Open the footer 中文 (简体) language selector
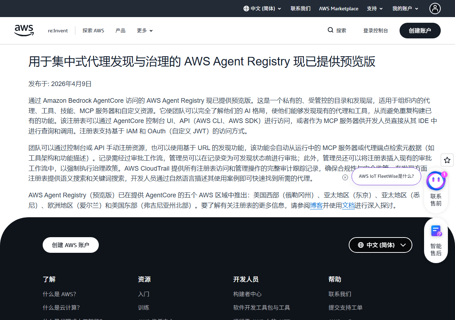 [380, 245]
